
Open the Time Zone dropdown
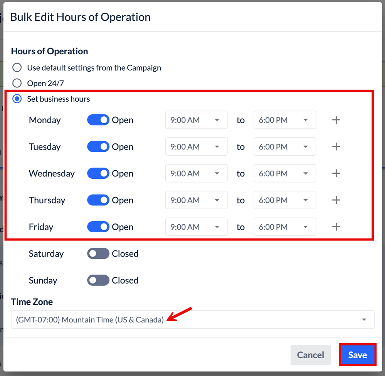point(192,319)
